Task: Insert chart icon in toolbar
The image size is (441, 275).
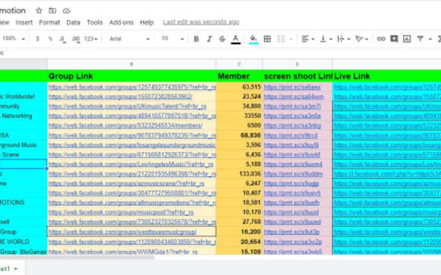Action: coord(407,39)
